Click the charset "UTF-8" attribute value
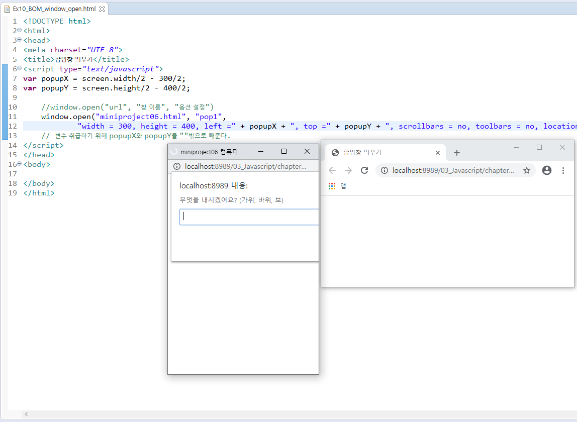Viewport: 577px width, 422px height. point(103,50)
